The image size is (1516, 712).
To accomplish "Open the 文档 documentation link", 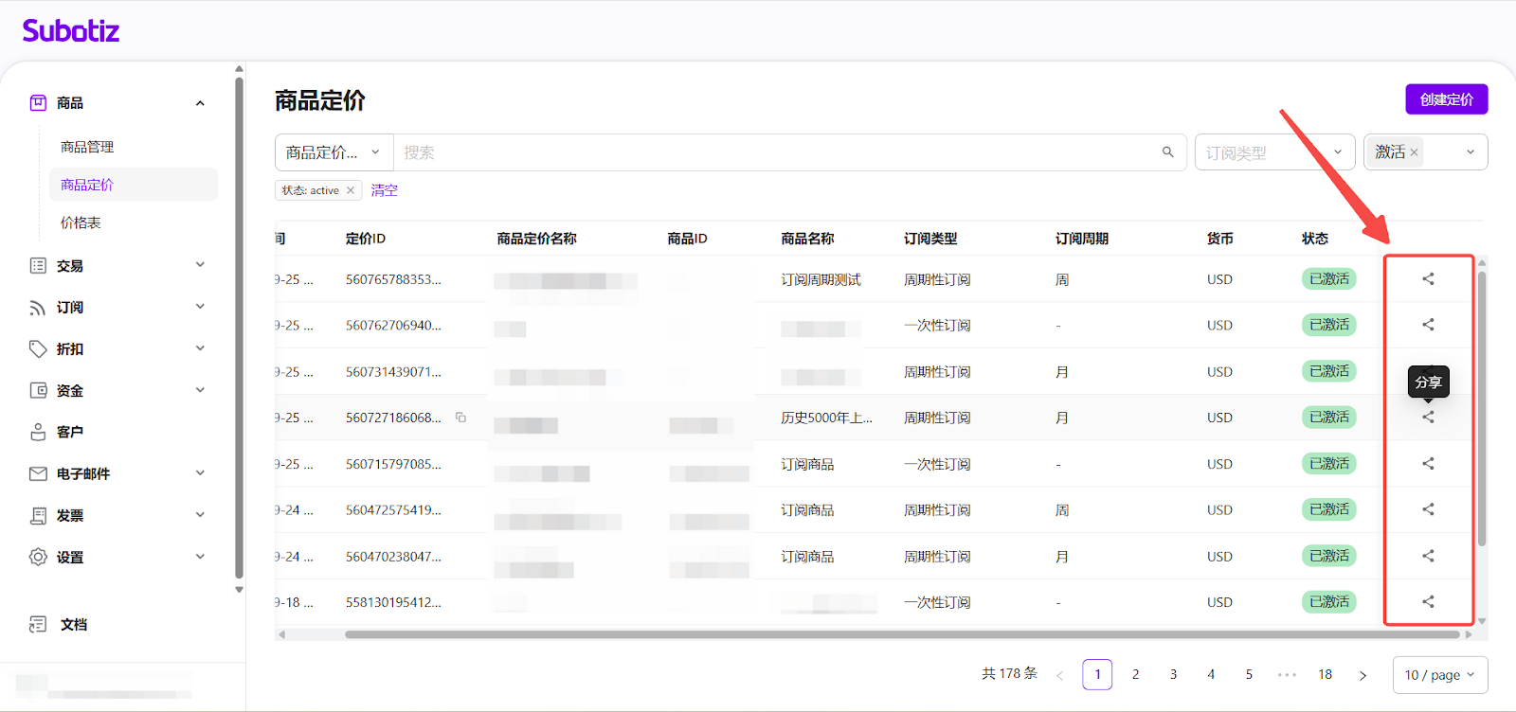I will tap(73, 625).
